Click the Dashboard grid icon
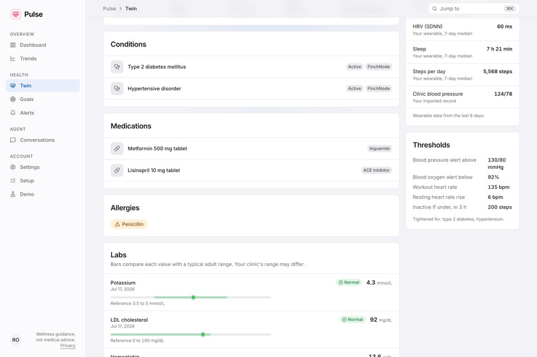 pyautogui.click(x=13, y=45)
